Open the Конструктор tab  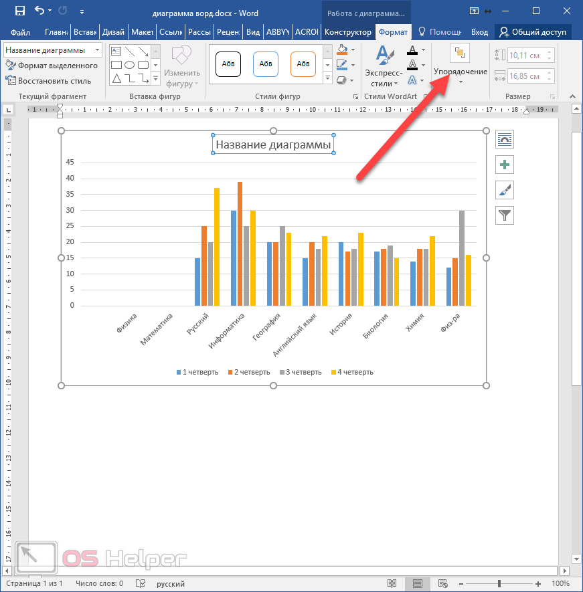[347, 32]
